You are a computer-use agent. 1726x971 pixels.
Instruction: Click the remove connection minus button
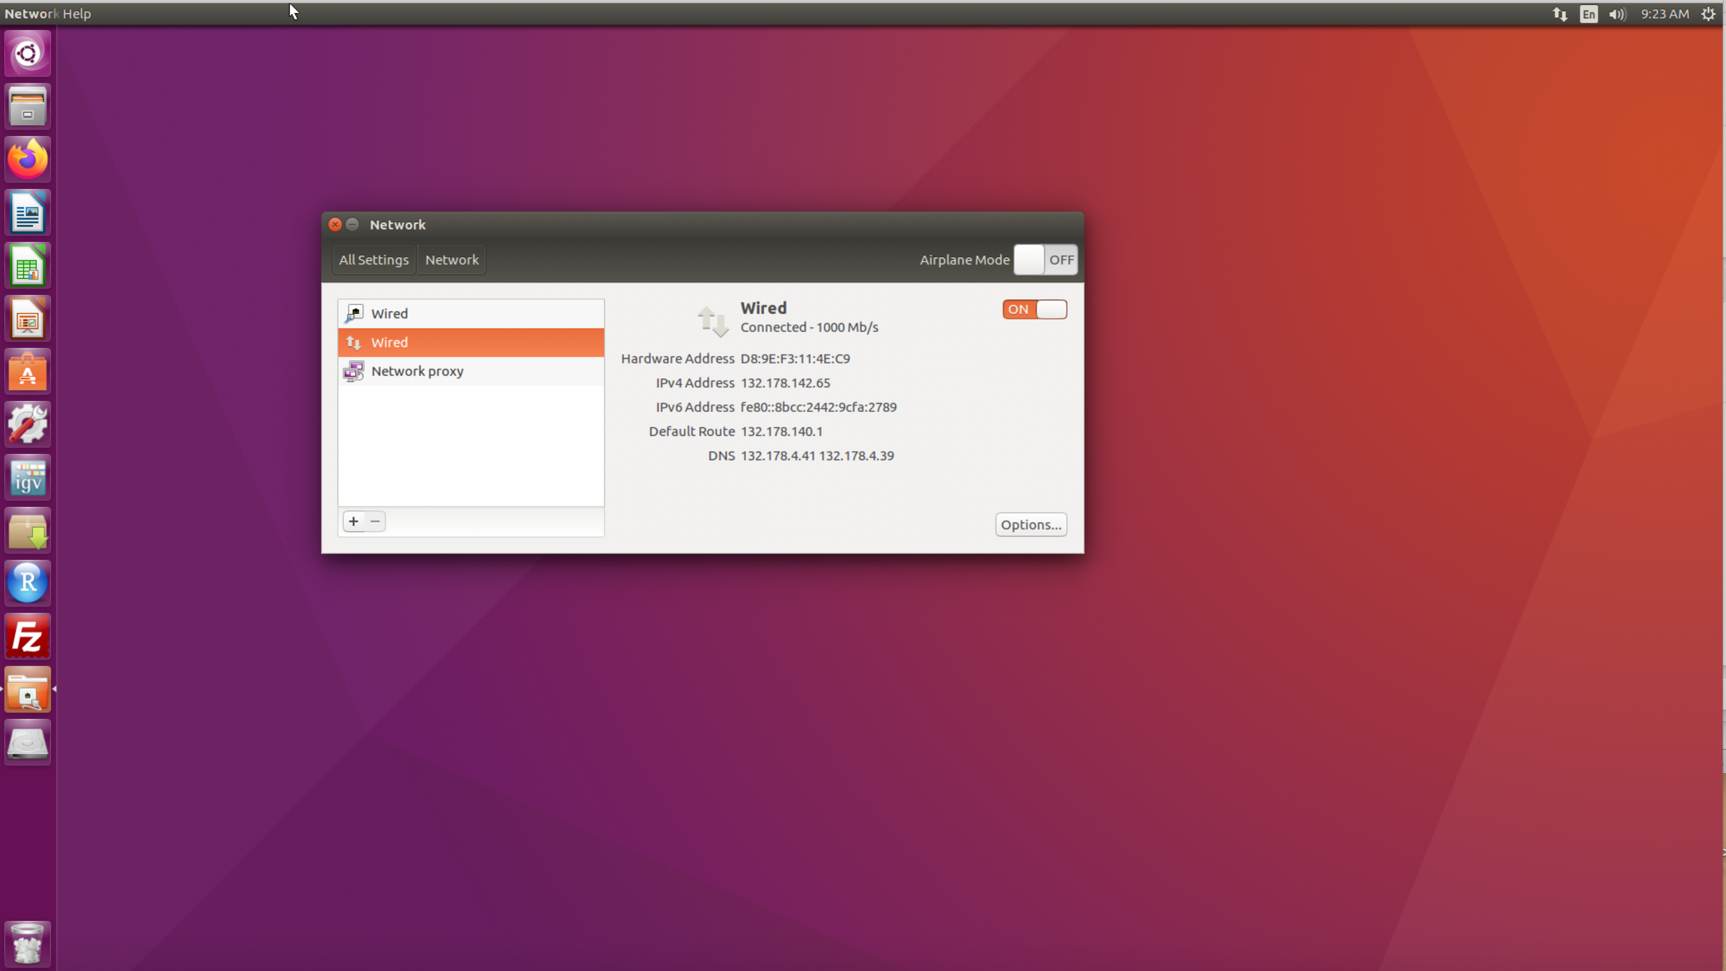point(374,521)
